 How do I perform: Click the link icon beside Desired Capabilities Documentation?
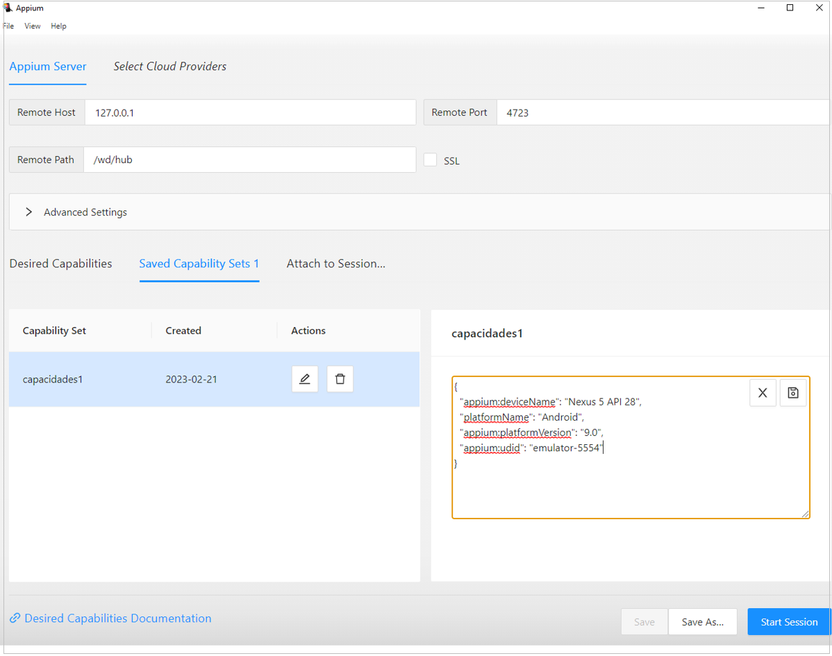coord(15,619)
